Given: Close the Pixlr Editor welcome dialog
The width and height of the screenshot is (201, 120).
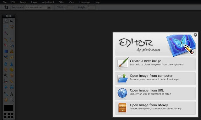Looking at the screenshot, I should pos(195,35).
